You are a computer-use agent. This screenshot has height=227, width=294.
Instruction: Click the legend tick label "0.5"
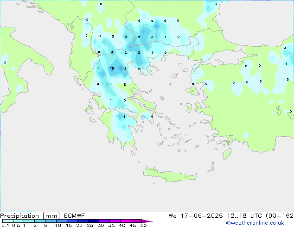pos(16,225)
